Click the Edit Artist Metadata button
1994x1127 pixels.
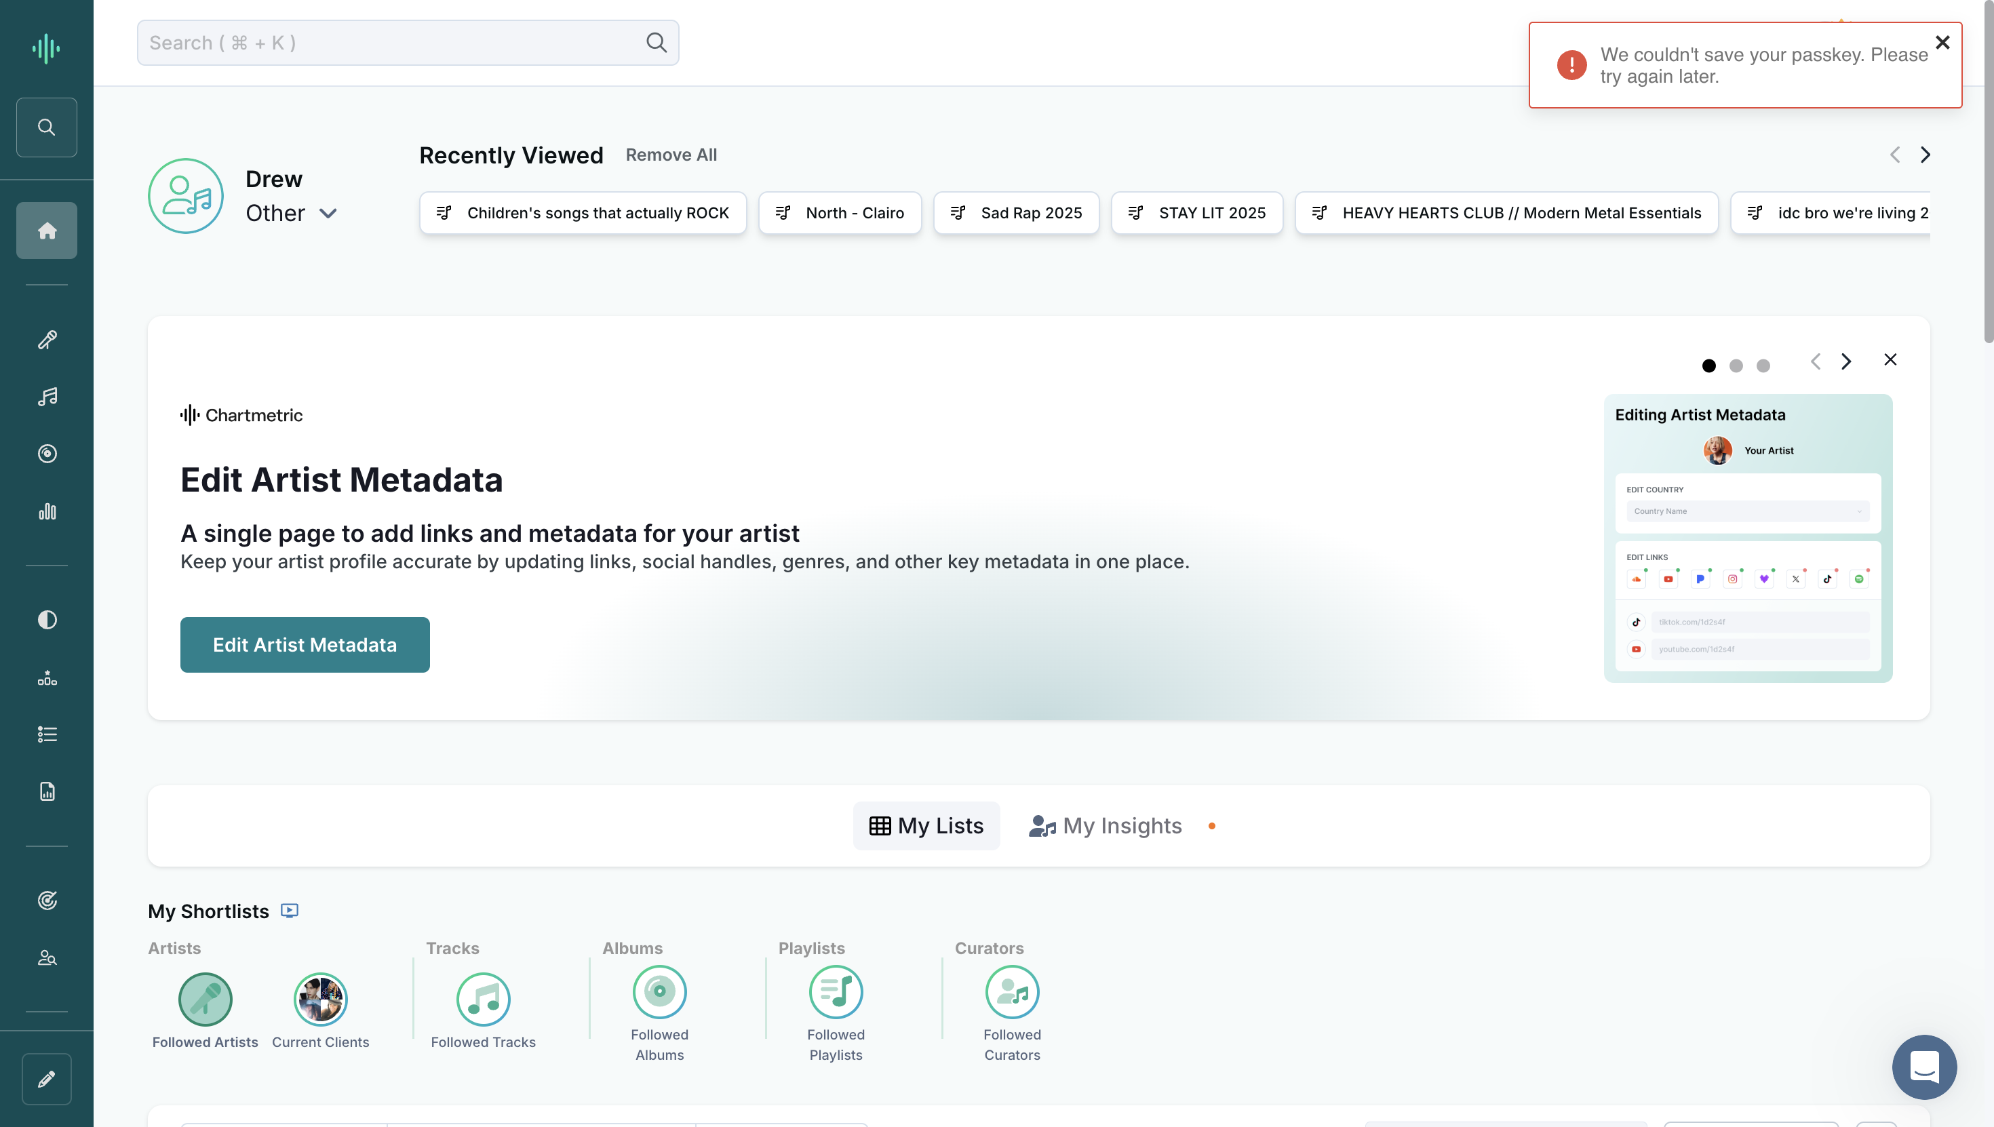coord(305,645)
